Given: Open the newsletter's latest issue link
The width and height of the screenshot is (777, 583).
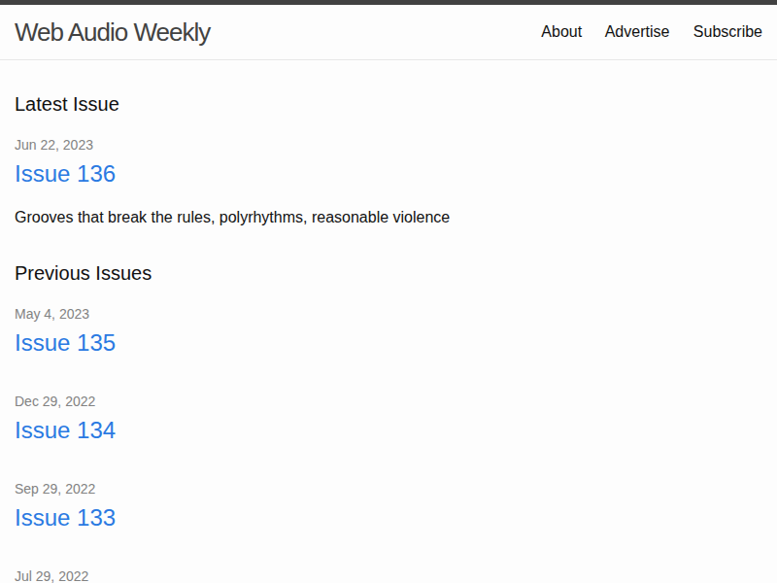Looking at the screenshot, I should pyautogui.click(x=65, y=174).
